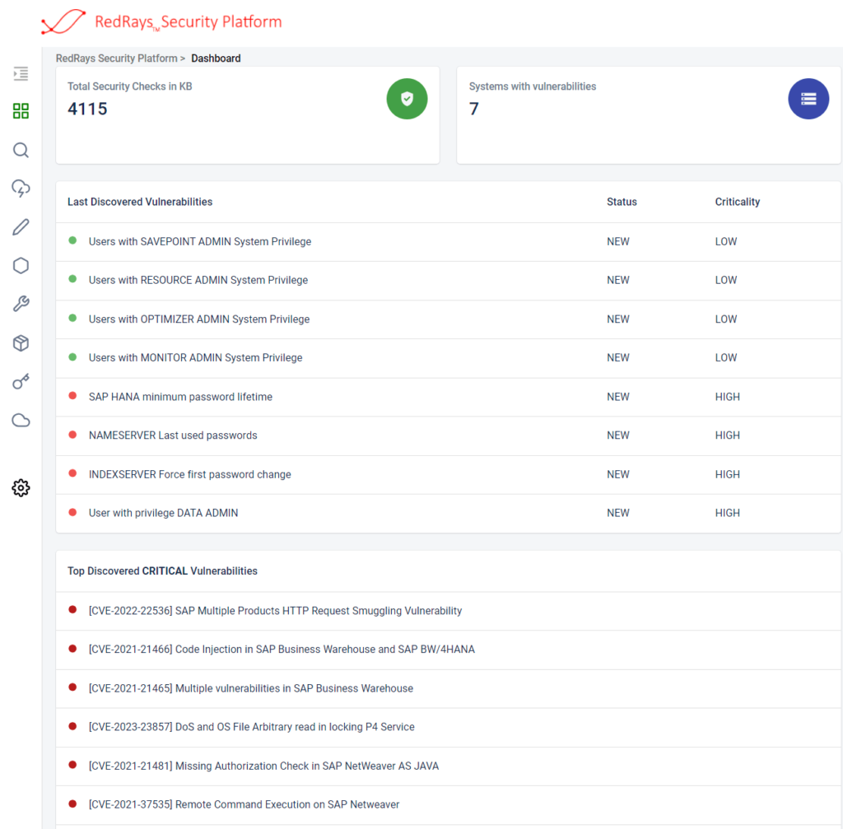Open CVE-2021-21481 Missing Authorization Check entry
The image size is (843, 829).
click(x=264, y=766)
